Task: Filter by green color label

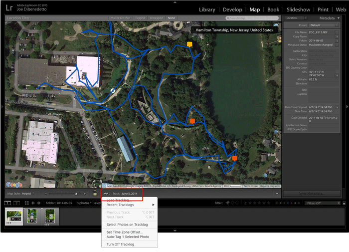Action: click(284, 203)
